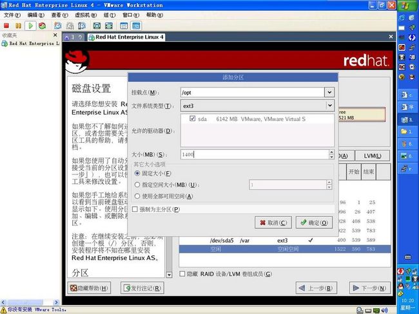Image resolution: width=419 pixels, height=314 pixels.
Task: Click the red Power Off toolbar icon
Action: point(6,26)
